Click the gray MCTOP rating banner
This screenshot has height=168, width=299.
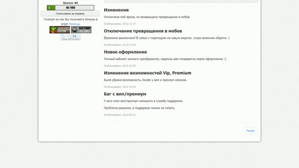tap(81, 30)
